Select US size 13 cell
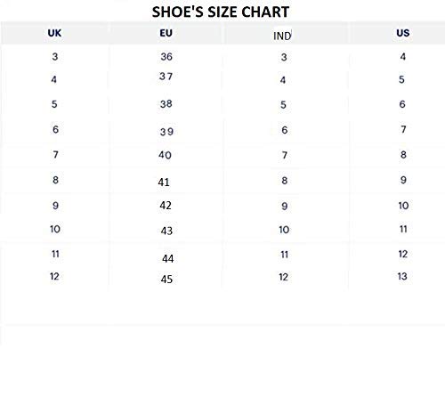 [x=402, y=277]
